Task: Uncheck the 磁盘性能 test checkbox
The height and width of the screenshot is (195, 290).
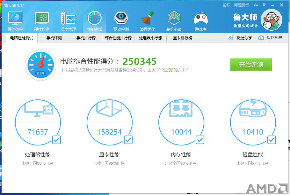Action: pos(272,140)
